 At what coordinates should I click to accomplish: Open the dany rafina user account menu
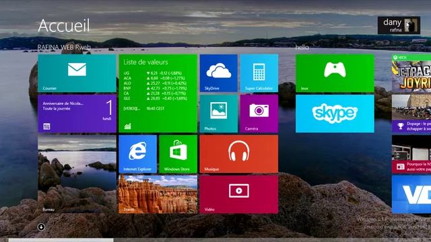399,26
